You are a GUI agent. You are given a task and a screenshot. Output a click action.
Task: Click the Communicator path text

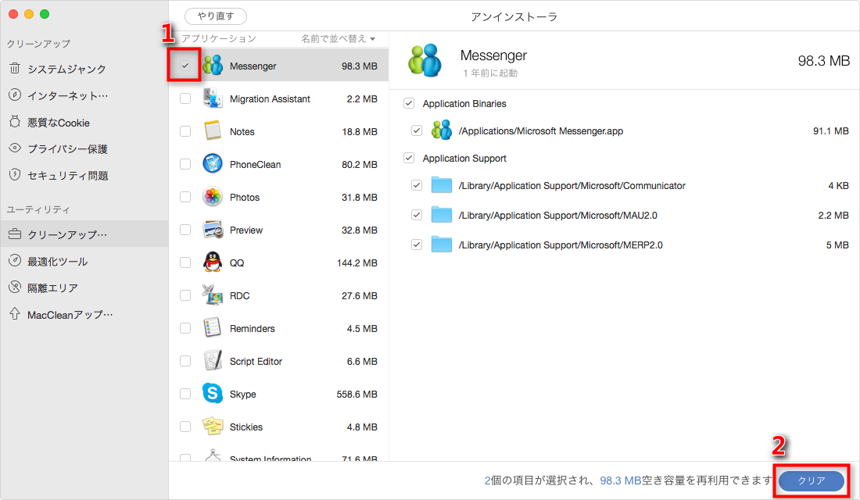click(x=572, y=185)
